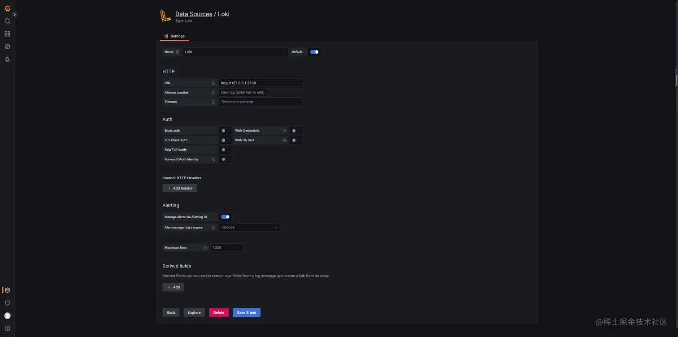
Task: Switch to the Settings tab
Action: [x=174, y=36]
